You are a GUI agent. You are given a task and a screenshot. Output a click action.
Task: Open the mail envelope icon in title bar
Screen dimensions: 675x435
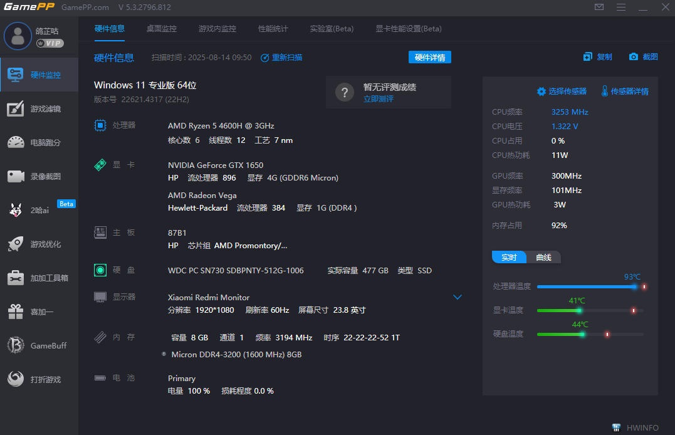tap(599, 7)
